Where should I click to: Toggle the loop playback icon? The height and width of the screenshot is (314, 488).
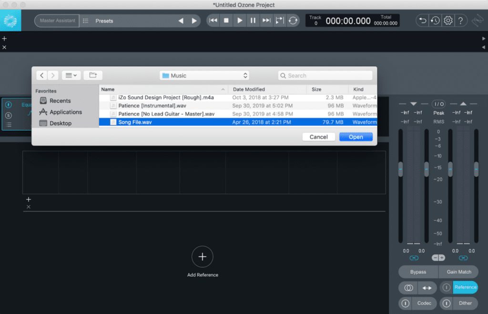pyautogui.click(x=293, y=21)
